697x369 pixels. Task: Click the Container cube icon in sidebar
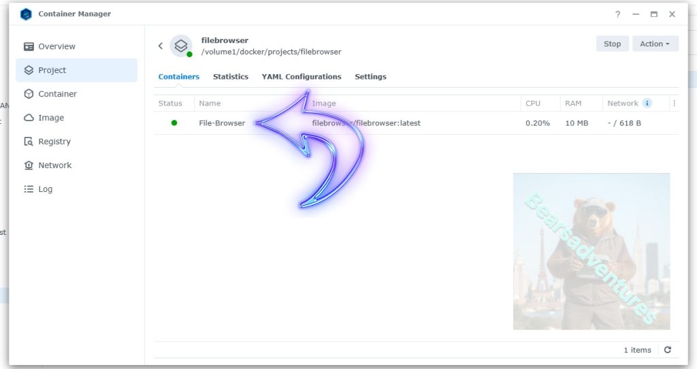pyautogui.click(x=29, y=94)
